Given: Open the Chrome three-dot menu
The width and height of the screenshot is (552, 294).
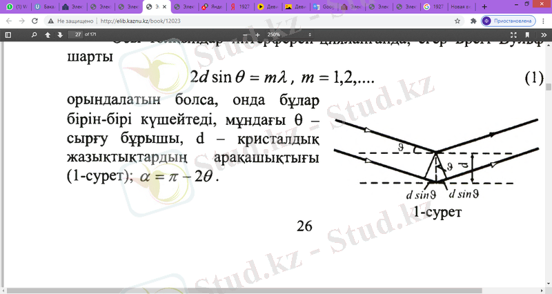Looking at the screenshot, I should [x=543, y=21].
